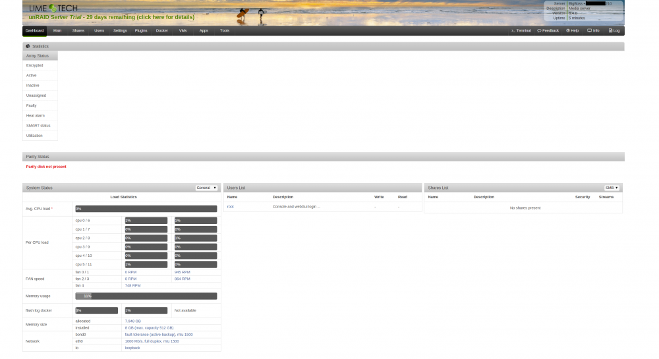Click Users List Description column header

click(x=283, y=197)
